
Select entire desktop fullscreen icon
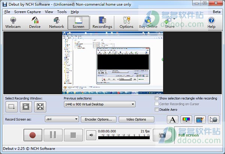point(40,107)
